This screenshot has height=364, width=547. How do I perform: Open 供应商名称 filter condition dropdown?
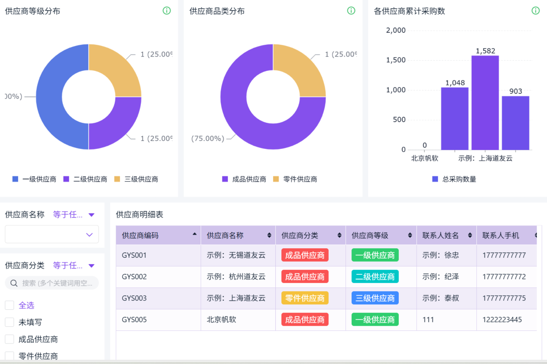point(74,215)
